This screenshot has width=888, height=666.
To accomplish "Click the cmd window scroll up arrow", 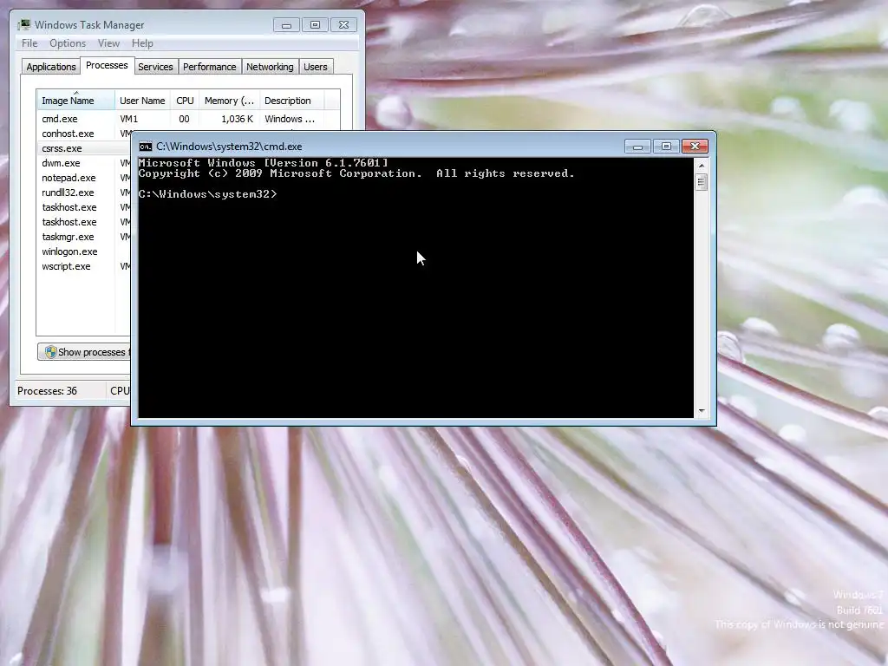I will pyautogui.click(x=701, y=166).
